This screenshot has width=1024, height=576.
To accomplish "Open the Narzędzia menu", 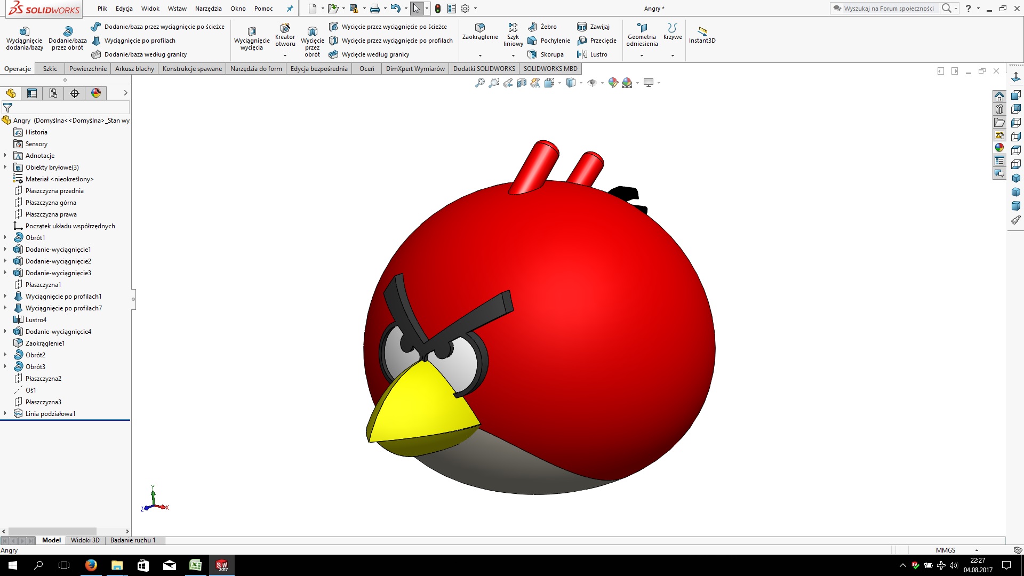I will [208, 9].
